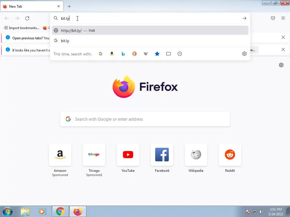Search this time with Amazon icon
290x217 pixels.
112,54
